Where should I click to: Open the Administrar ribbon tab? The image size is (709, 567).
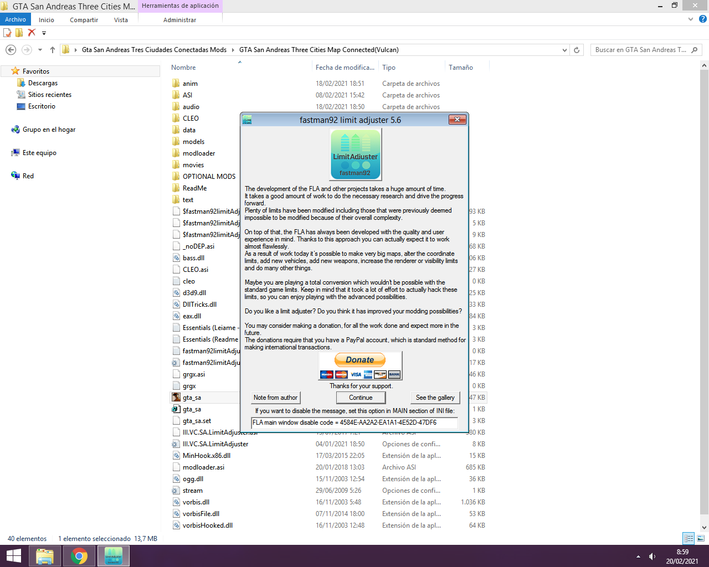click(179, 20)
